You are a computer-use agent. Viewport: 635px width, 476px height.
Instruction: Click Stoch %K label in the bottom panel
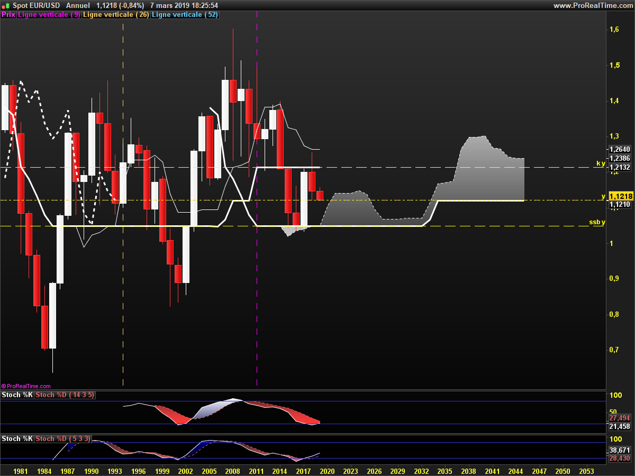click(x=17, y=439)
